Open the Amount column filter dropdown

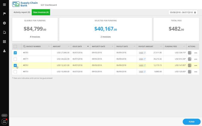pyautogui.click(x=68, y=46)
